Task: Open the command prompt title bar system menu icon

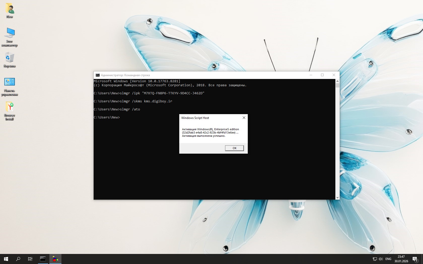Action: coord(97,75)
